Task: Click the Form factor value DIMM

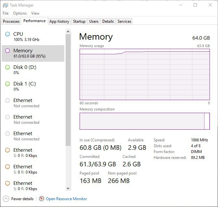Action: tap(196, 152)
